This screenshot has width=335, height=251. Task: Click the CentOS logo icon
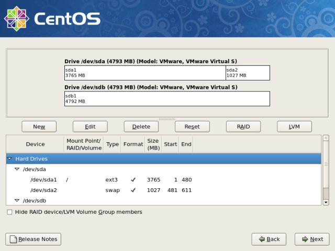pos(17,18)
